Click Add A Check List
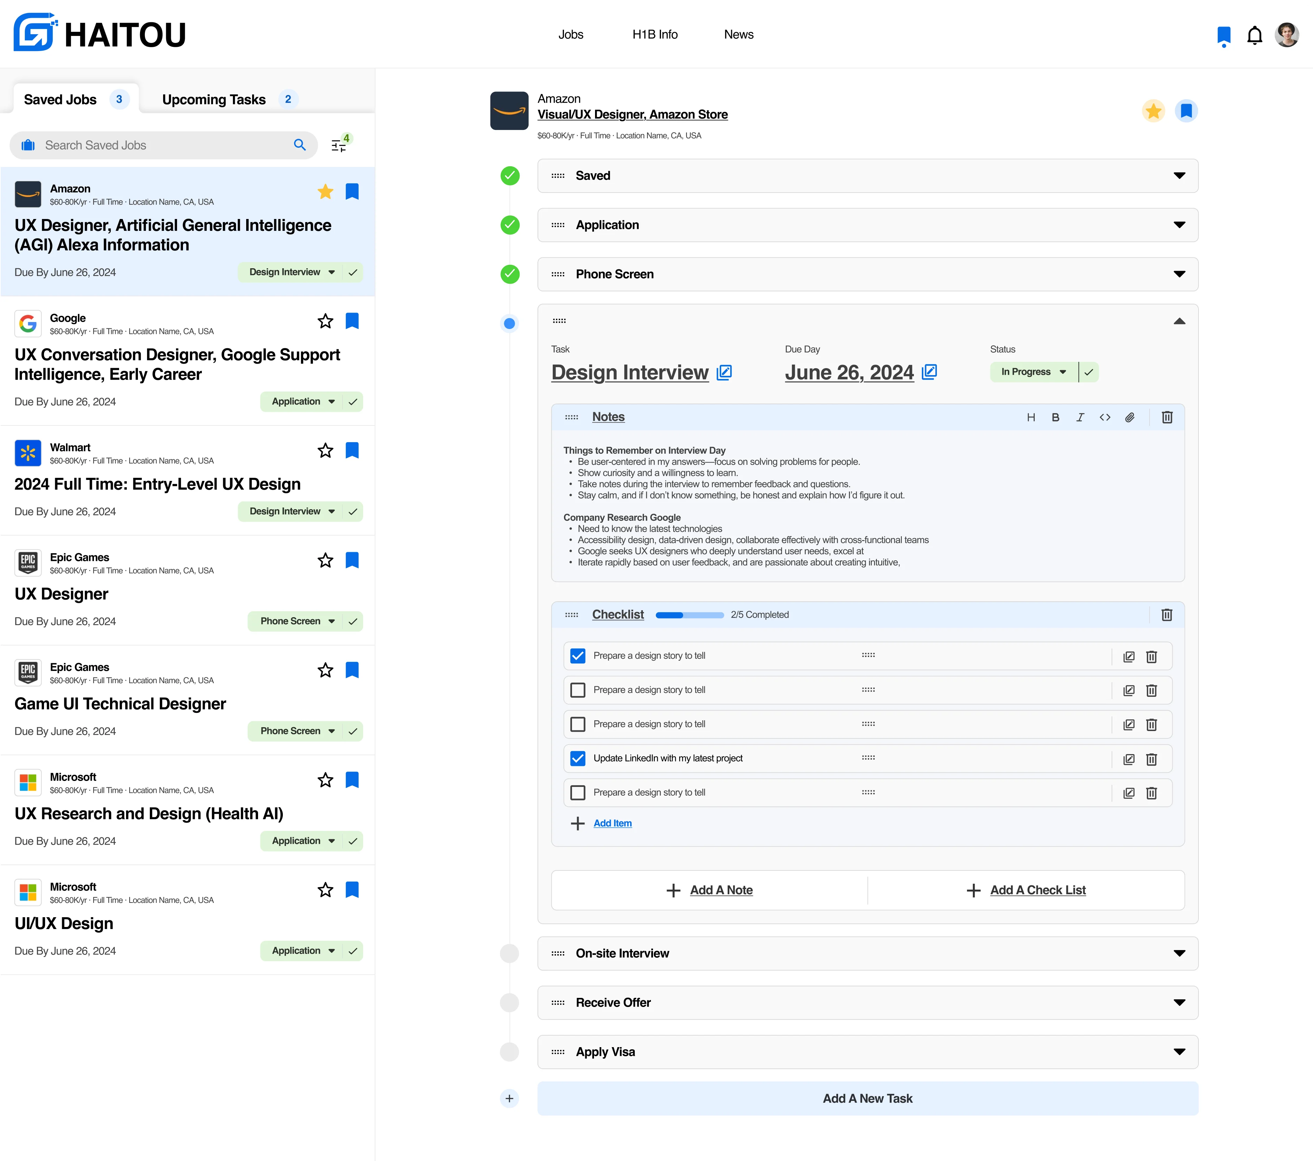1313x1161 pixels. [1026, 891]
